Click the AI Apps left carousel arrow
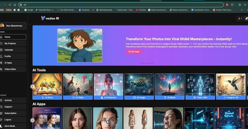The image size is (248, 129). (x=32, y=120)
